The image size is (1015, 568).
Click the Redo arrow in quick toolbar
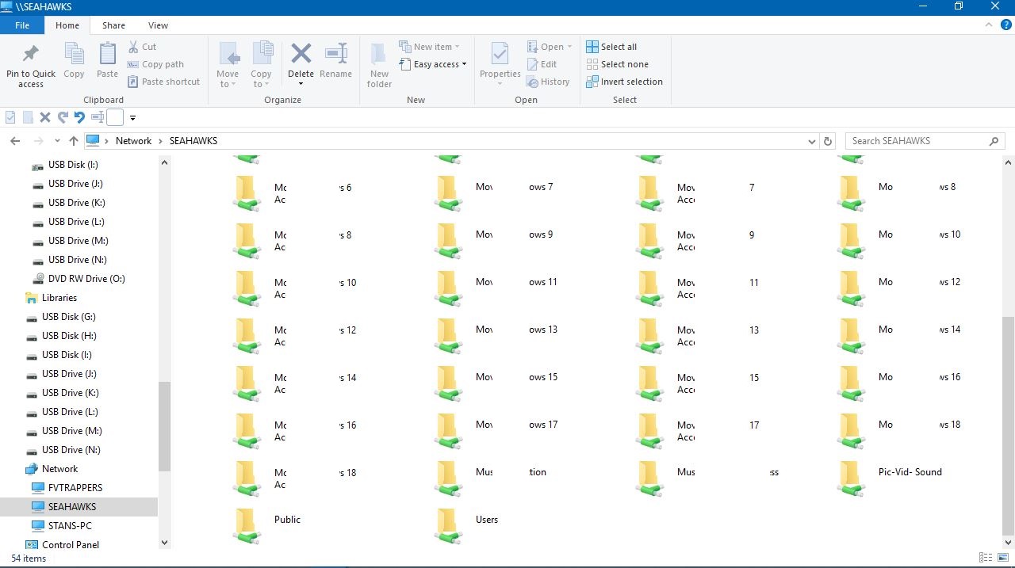[x=63, y=117]
